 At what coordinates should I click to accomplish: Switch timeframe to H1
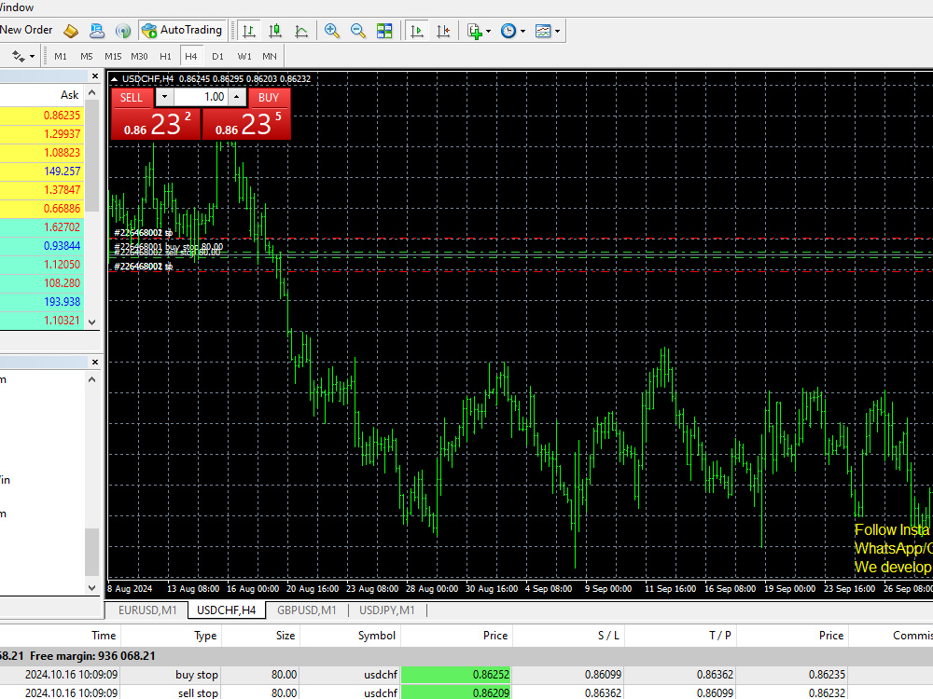(165, 57)
